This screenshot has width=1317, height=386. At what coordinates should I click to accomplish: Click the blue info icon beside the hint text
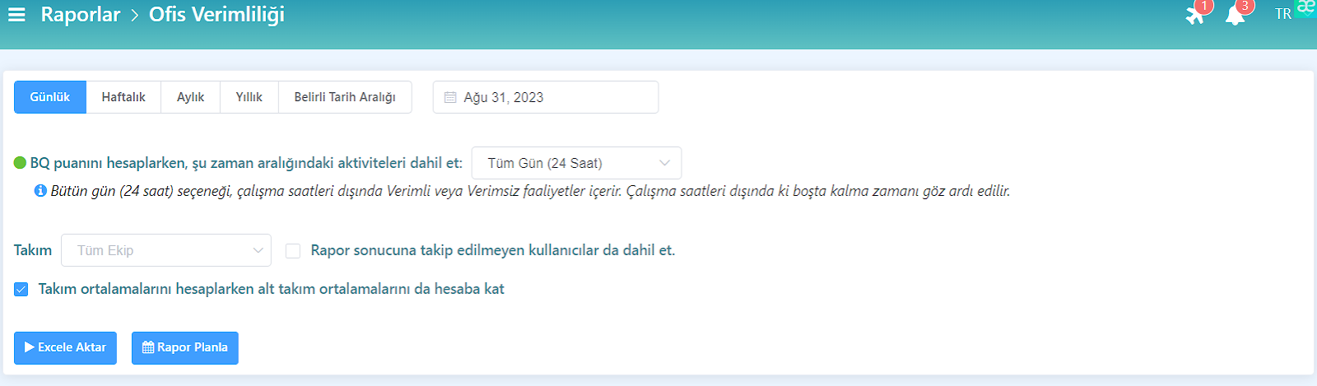[x=40, y=191]
